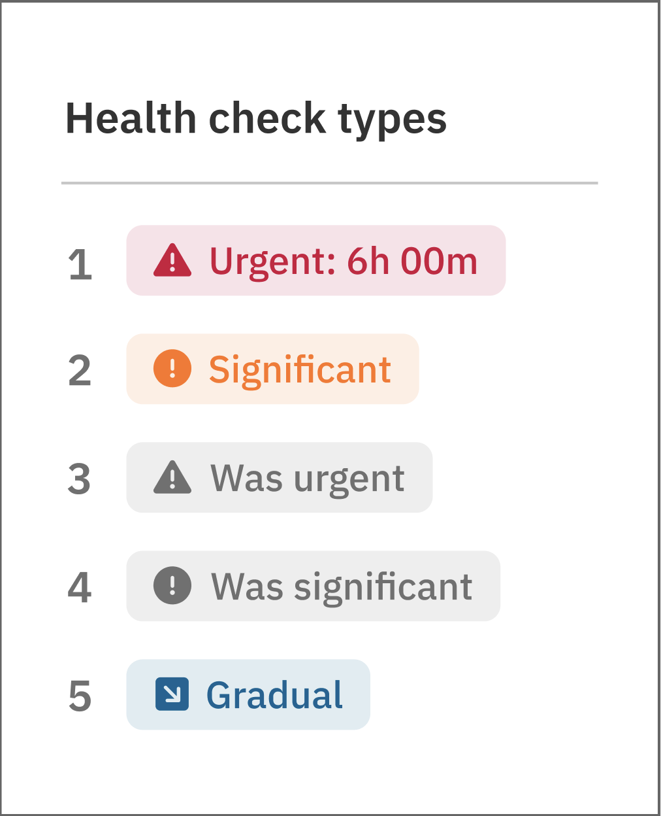Viewport: 661px width, 816px height.
Task: Click the number 1 label
Action: click(x=80, y=264)
